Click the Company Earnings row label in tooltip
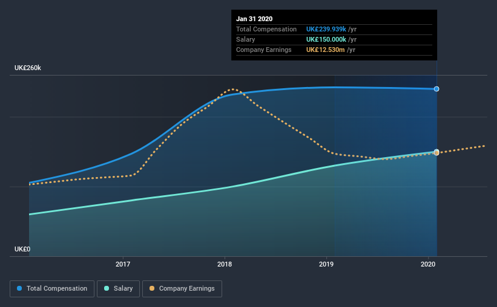The height and width of the screenshot is (307, 497). point(264,50)
